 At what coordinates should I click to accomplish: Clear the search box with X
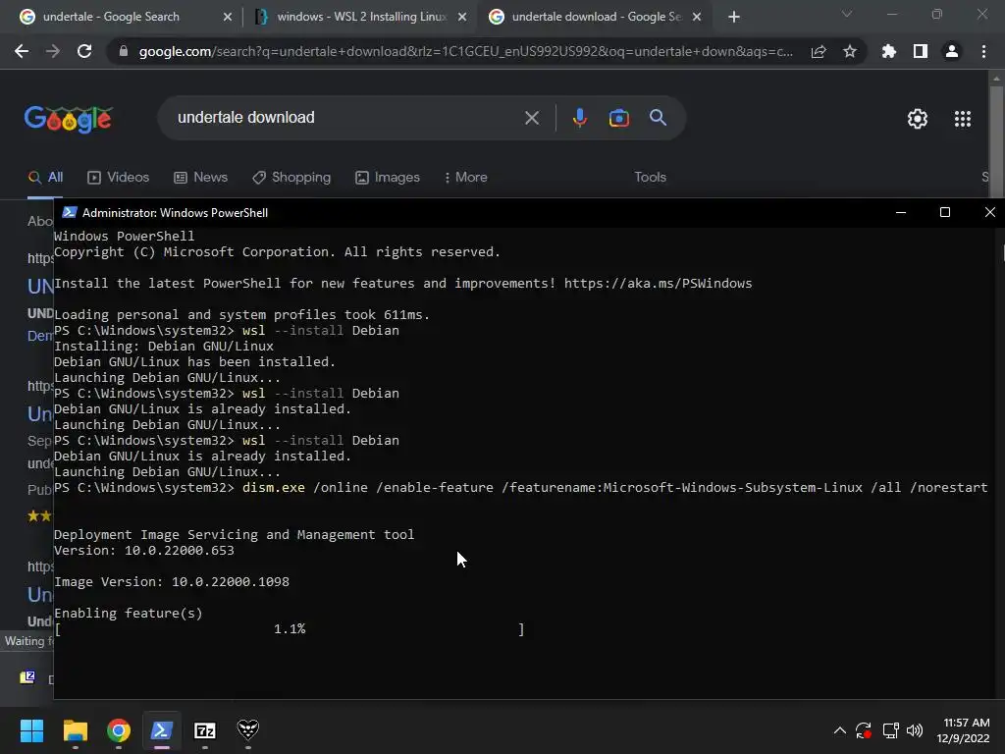tap(531, 118)
